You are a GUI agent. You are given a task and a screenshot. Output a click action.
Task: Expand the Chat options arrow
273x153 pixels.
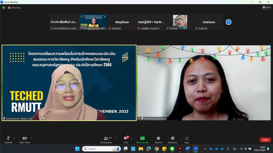131,138
